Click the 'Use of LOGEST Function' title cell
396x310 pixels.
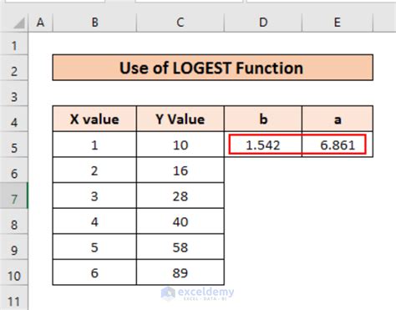click(213, 68)
